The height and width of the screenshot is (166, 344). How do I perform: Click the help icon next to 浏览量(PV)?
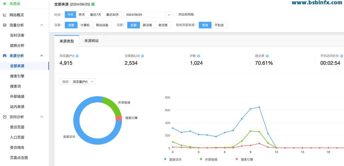click(x=77, y=56)
